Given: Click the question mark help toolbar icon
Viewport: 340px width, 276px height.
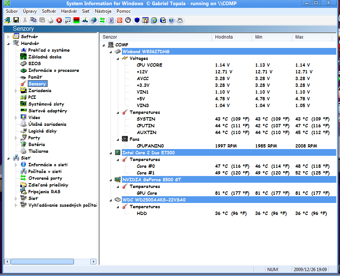Looking at the screenshot, I should 171,20.
